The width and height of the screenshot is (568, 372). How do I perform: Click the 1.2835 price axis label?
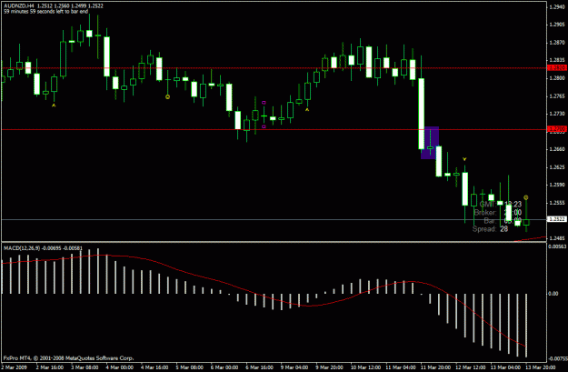click(557, 60)
